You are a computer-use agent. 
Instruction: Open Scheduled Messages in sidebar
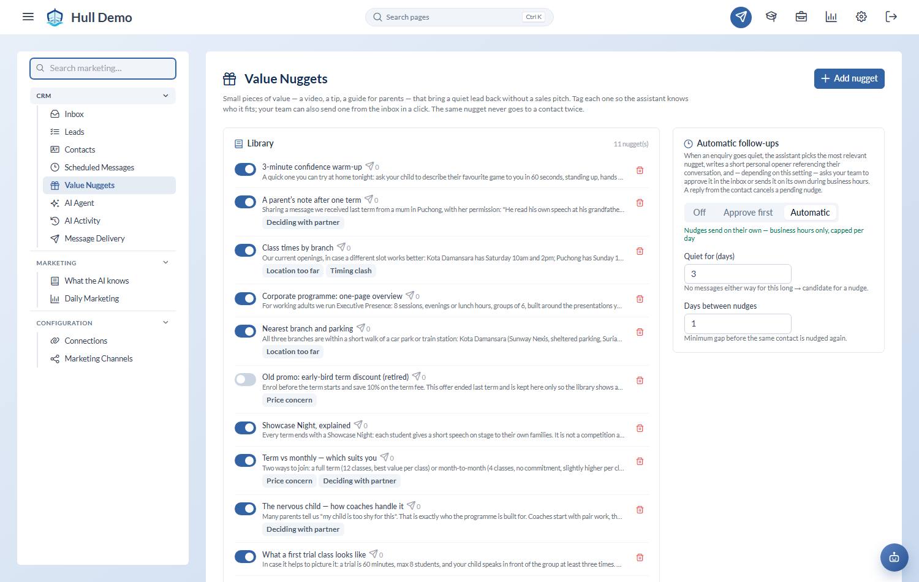coord(109,167)
